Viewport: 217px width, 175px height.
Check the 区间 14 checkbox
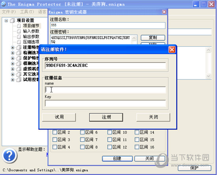(x=137, y=132)
